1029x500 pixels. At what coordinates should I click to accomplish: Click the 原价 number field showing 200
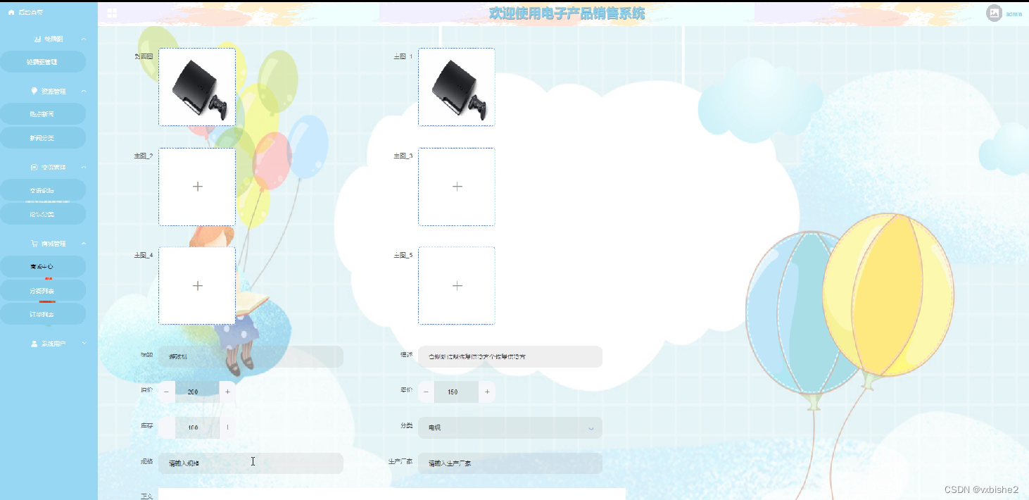pyautogui.click(x=197, y=392)
